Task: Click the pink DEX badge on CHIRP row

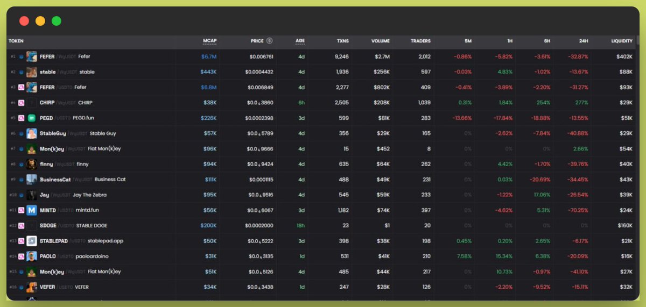Action: tap(22, 103)
